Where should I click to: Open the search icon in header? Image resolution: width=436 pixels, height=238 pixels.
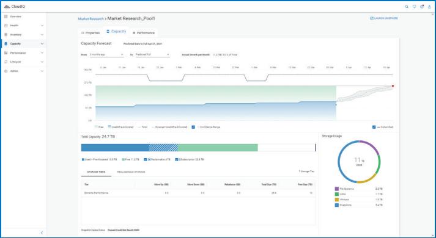click(407, 7)
